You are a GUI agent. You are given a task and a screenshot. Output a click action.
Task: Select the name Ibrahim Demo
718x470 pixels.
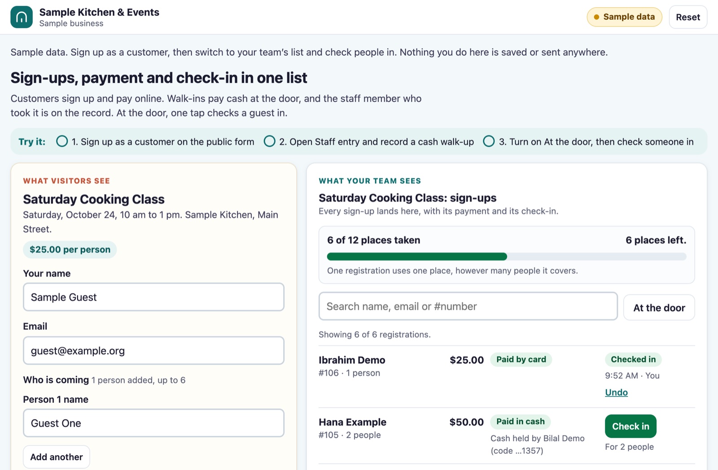(x=352, y=360)
